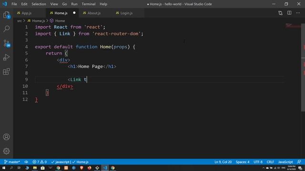305x171 pixels.
Task: Click the 'Home Page' heading text
Action: tap(91, 66)
